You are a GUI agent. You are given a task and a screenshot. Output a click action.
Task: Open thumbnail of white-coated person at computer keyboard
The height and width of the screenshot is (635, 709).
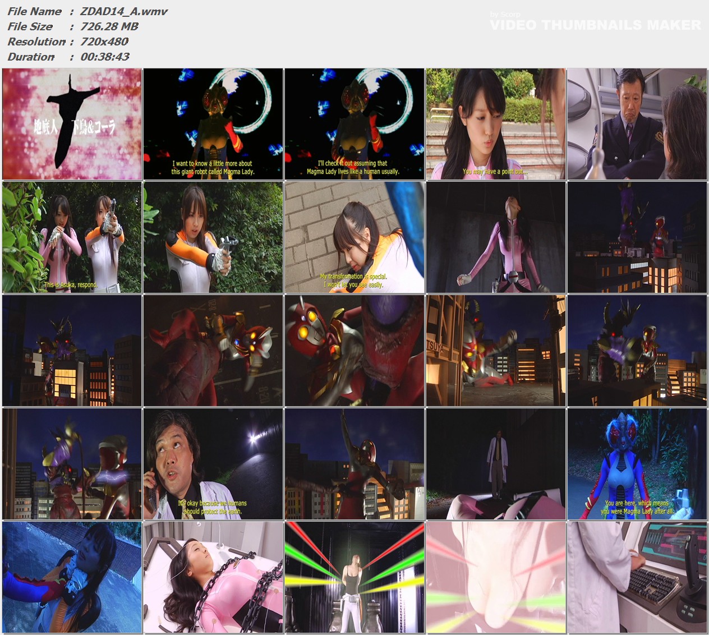tap(637, 577)
